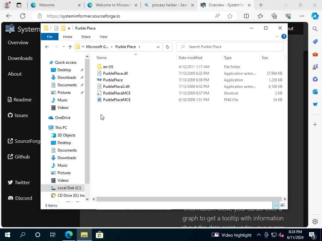This screenshot has height=241, width=322.
Task: Select the PurblePlace application file
Action: click(x=113, y=80)
